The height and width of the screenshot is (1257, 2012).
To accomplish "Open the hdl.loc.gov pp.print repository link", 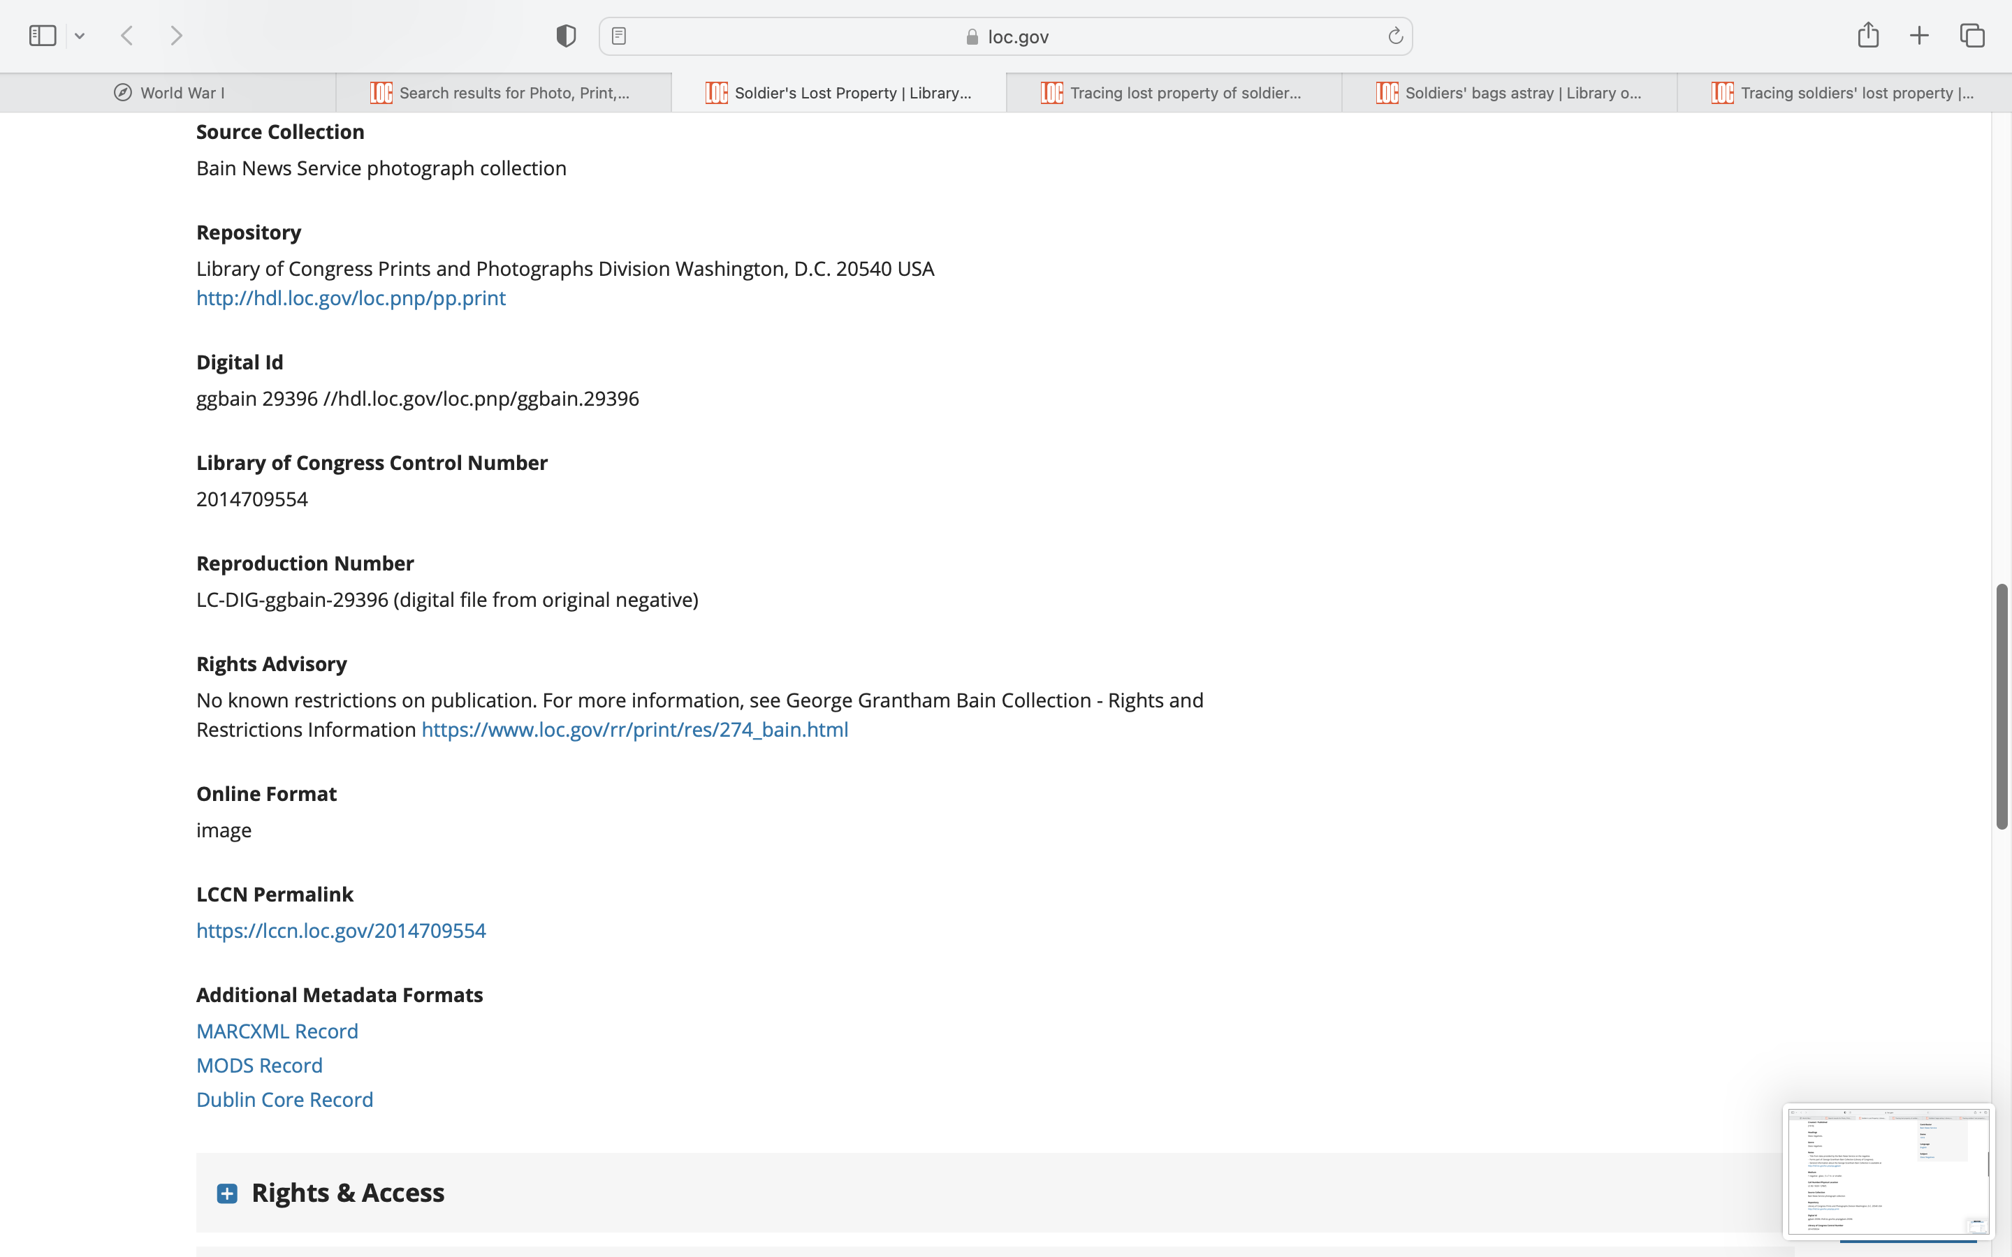I will pos(350,297).
